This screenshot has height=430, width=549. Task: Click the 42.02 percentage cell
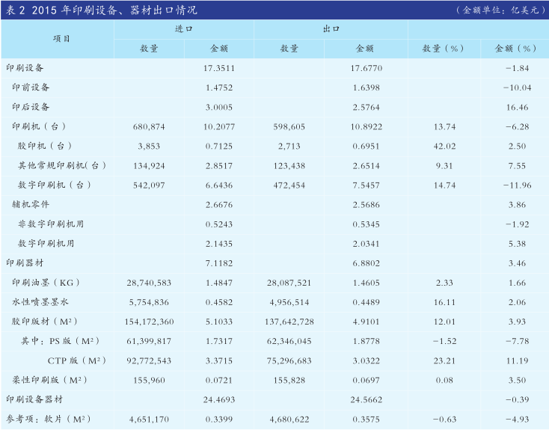point(444,146)
